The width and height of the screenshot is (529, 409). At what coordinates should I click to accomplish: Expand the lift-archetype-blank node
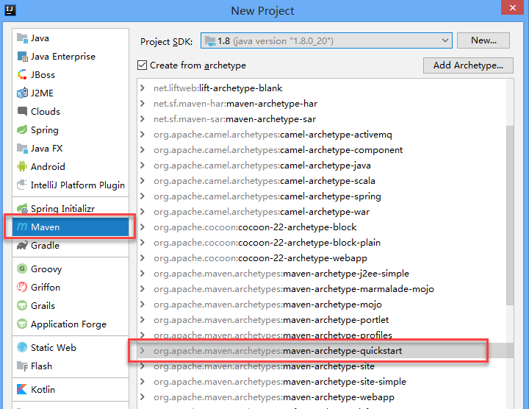143,88
